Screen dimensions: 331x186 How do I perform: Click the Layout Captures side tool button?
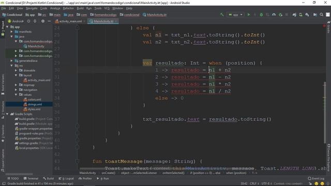pos(3,160)
